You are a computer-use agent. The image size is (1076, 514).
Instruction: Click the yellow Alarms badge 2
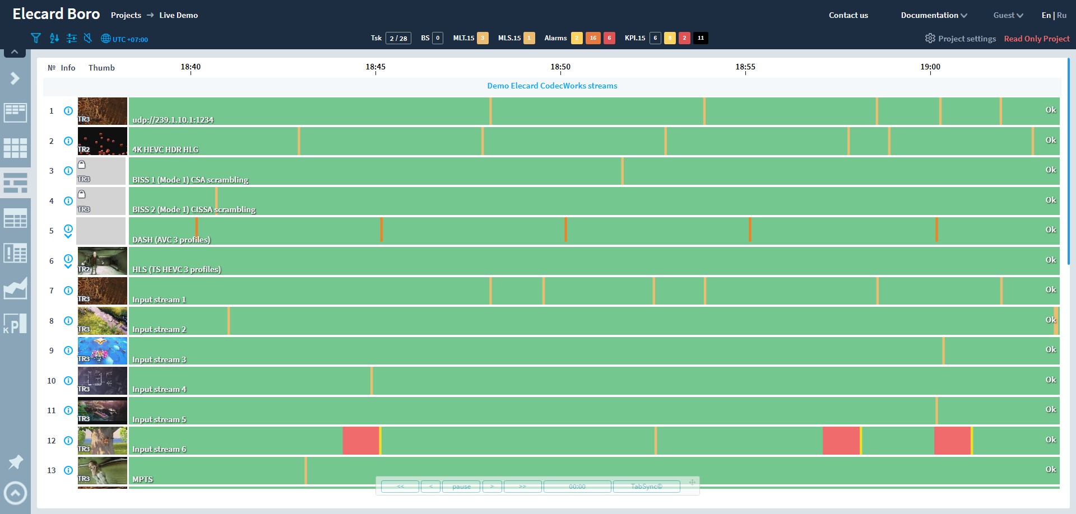577,38
